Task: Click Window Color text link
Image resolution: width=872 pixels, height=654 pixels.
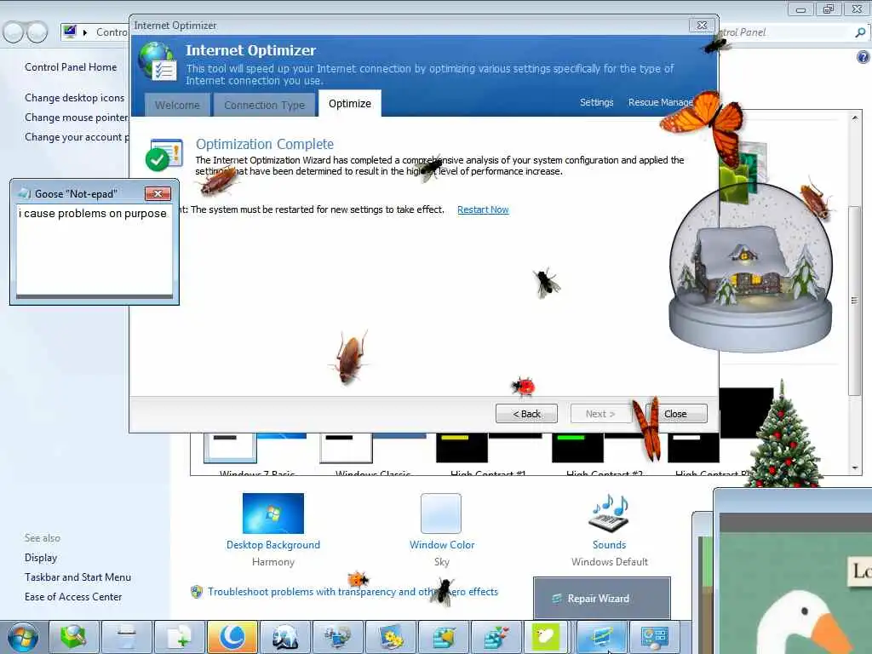Action: (442, 545)
